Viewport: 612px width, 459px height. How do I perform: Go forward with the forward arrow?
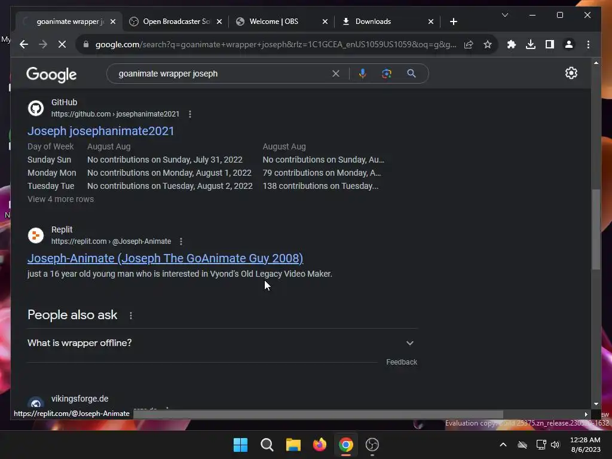43,44
